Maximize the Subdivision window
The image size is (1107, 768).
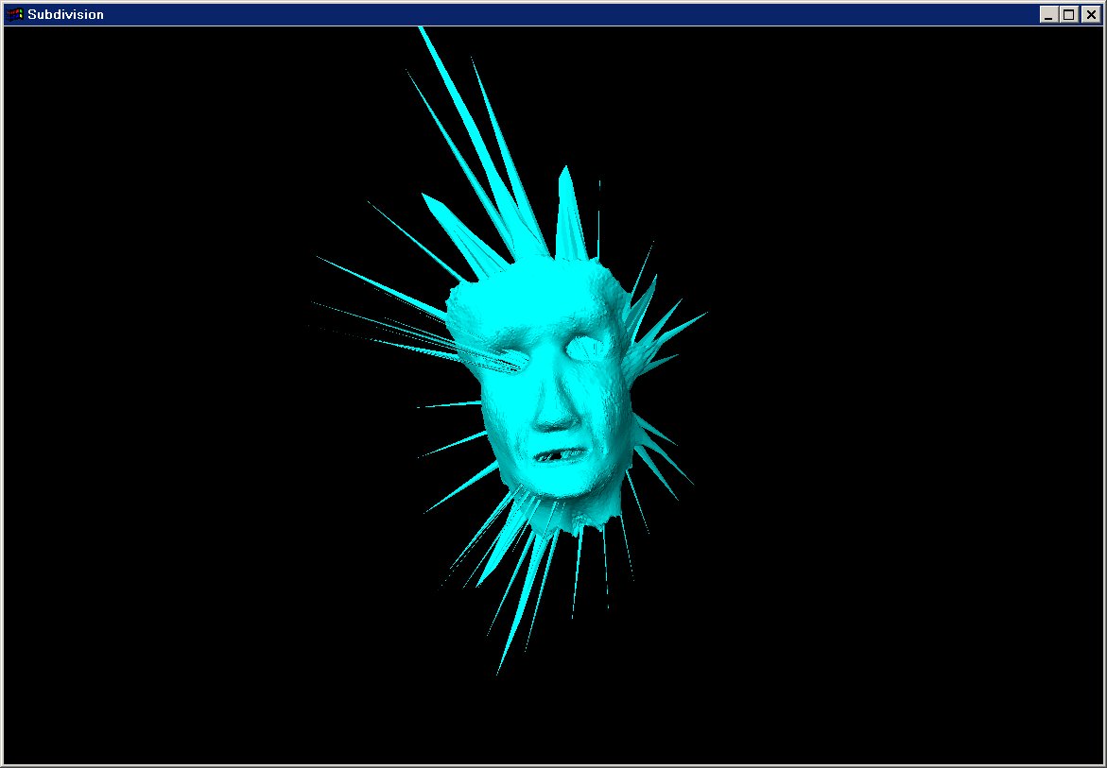coord(1068,14)
